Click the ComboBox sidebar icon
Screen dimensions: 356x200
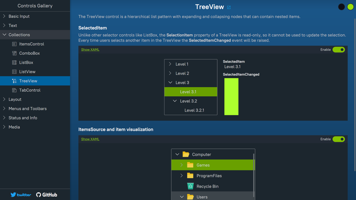click(x=14, y=53)
